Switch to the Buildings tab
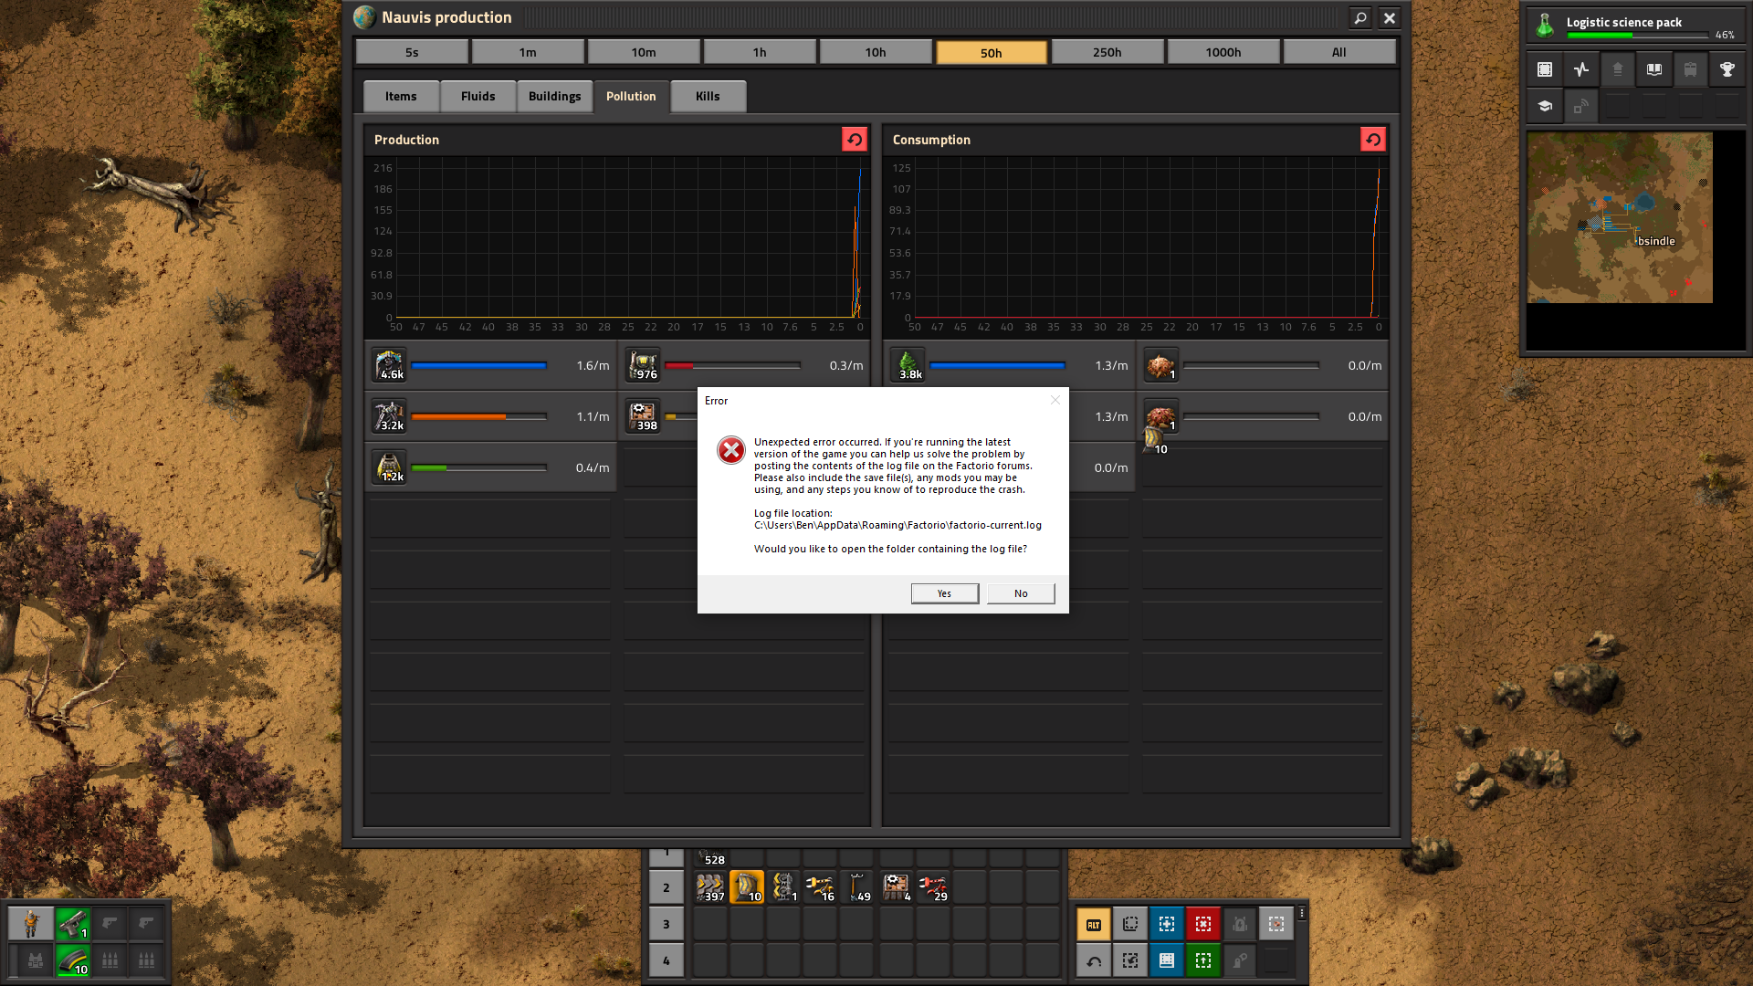 point(554,96)
